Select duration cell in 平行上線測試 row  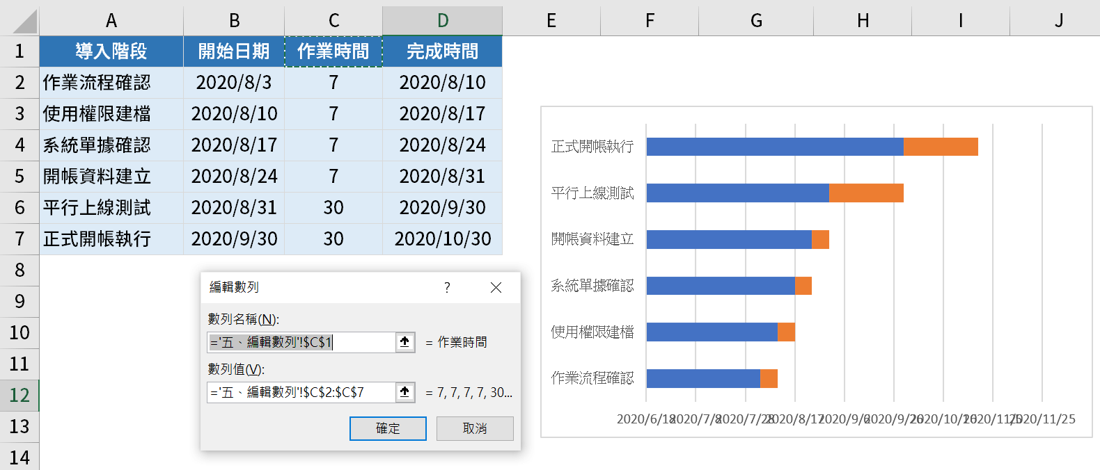click(333, 208)
